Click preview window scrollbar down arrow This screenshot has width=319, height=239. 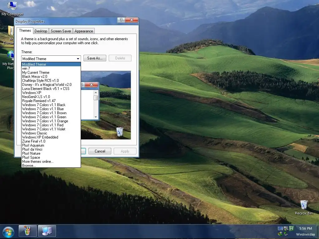point(96,117)
